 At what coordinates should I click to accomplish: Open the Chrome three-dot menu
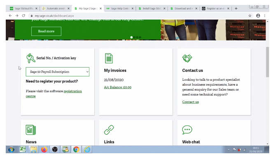point(265,16)
